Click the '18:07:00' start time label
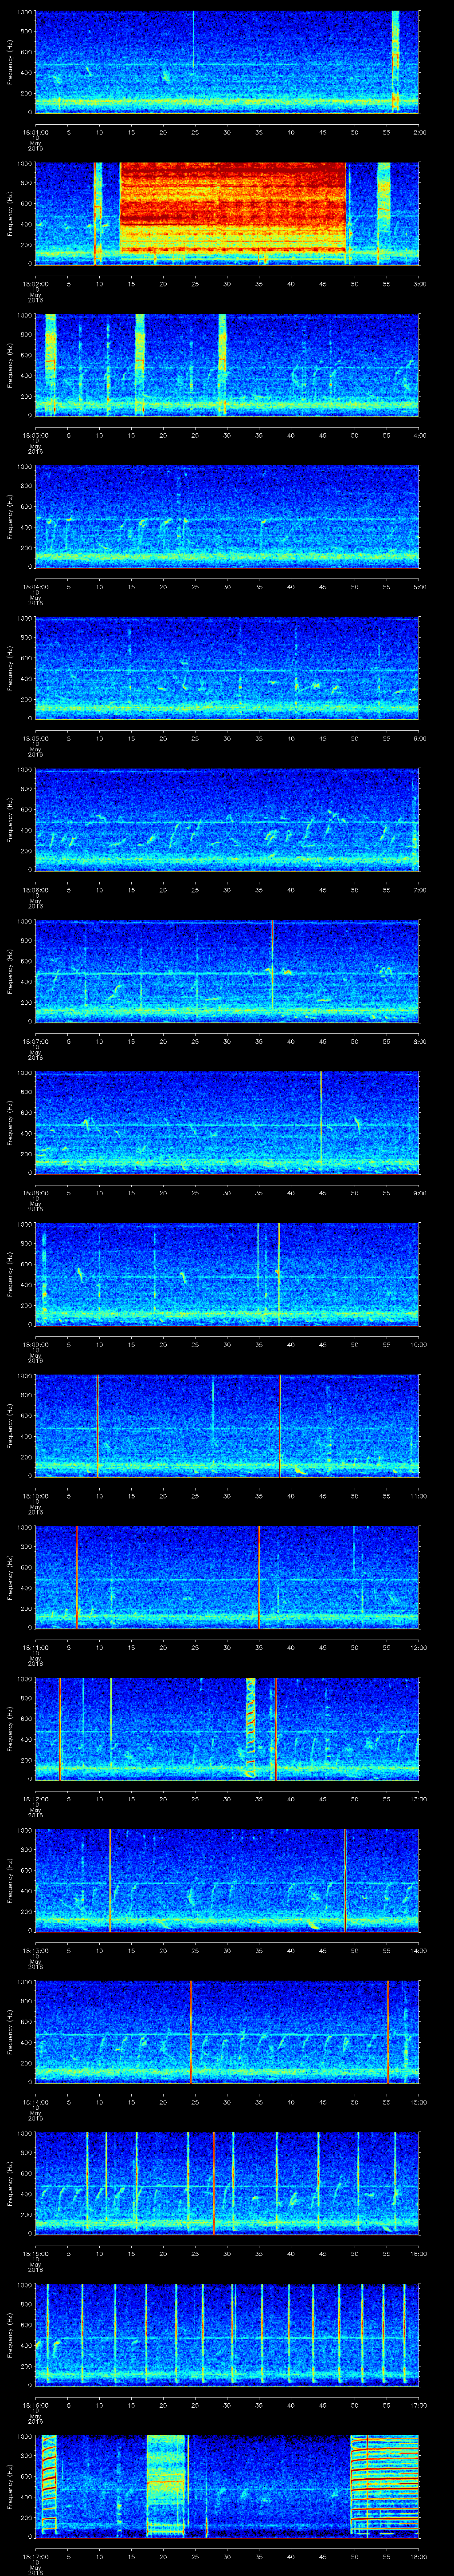This screenshot has width=454, height=2576. pyautogui.click(x=36, y=1042)
